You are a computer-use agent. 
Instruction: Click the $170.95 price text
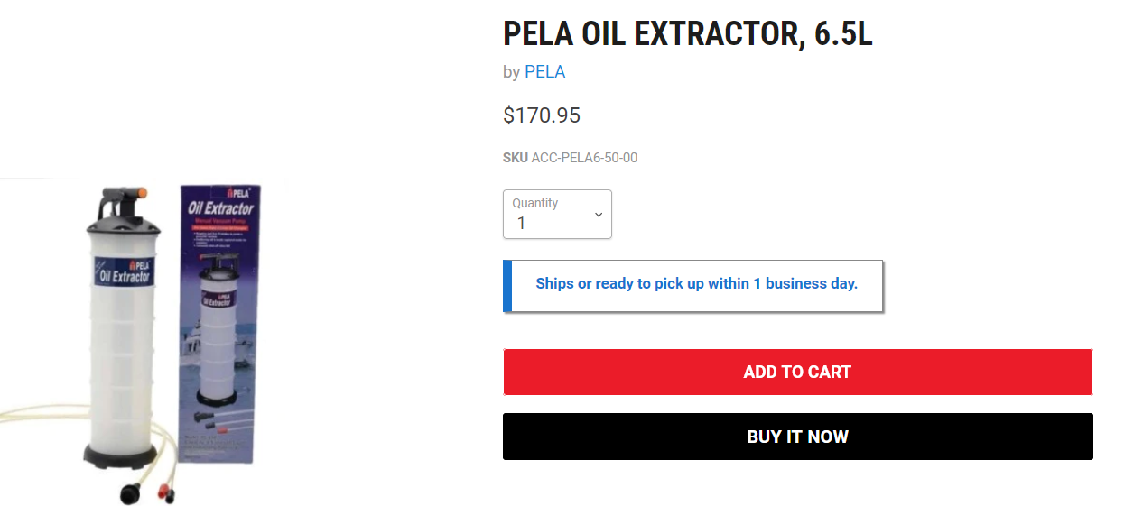(542, 115)
